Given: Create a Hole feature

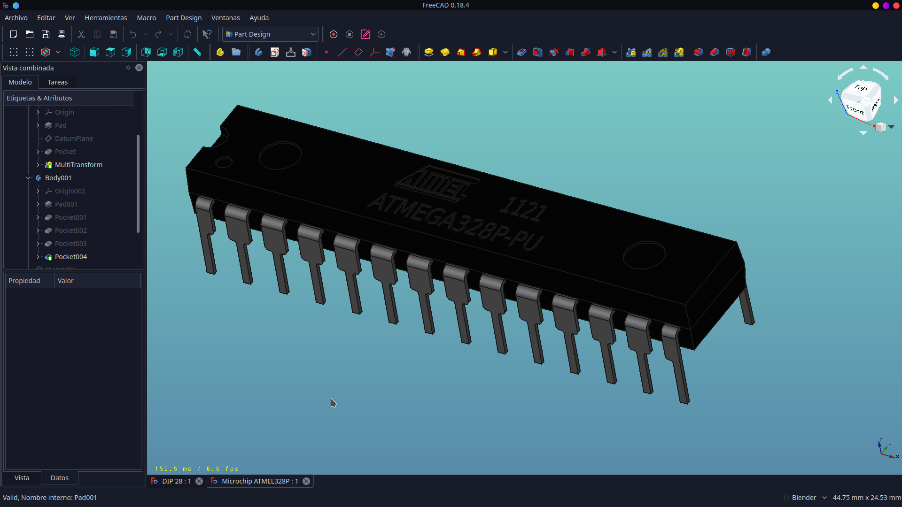Looking at the screenshot, I should [538, 52].
